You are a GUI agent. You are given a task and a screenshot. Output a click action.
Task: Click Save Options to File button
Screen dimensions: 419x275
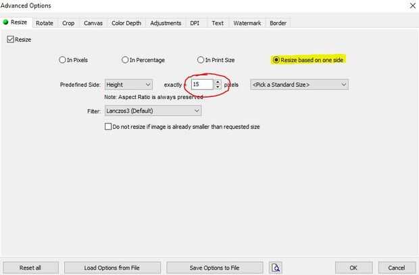pos(214,268)
